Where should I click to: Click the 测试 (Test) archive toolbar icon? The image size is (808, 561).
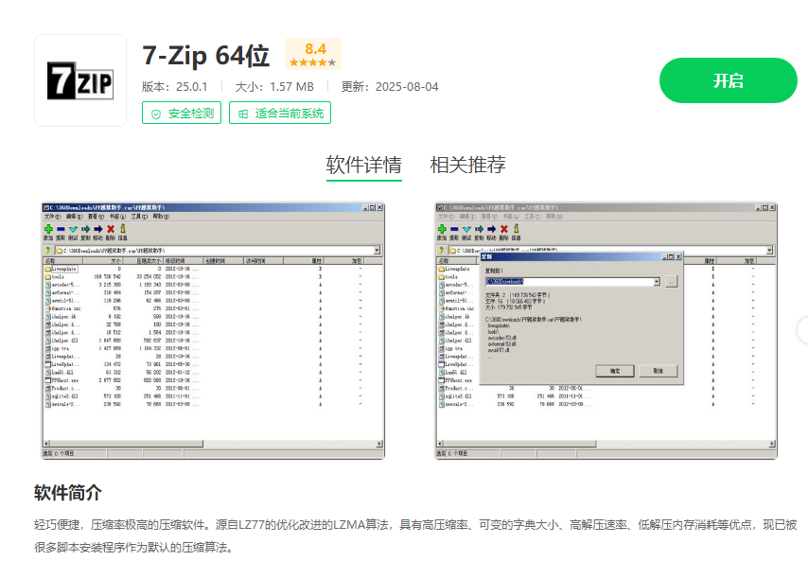pos(71,229)
